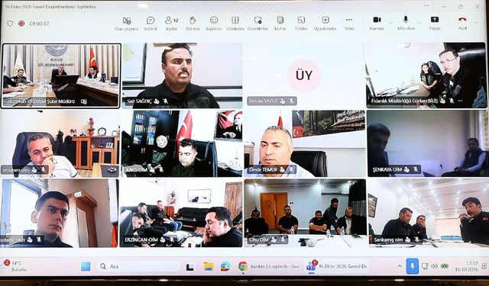489x286 pixels.
Task: Click the shield icon with gear after Görünüm
Action: pos(257,24)
